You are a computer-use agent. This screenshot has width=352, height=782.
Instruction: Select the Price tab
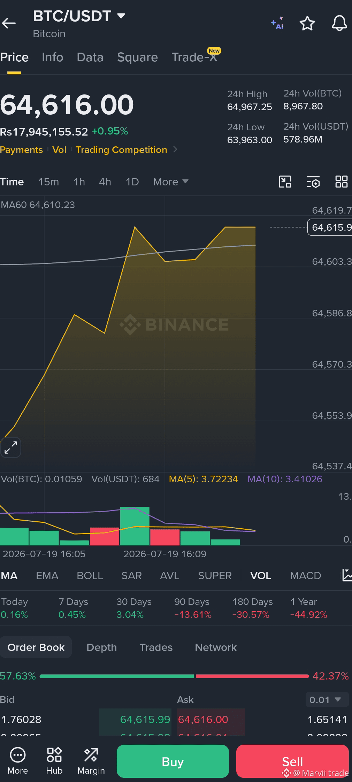[x=14, y=57]
